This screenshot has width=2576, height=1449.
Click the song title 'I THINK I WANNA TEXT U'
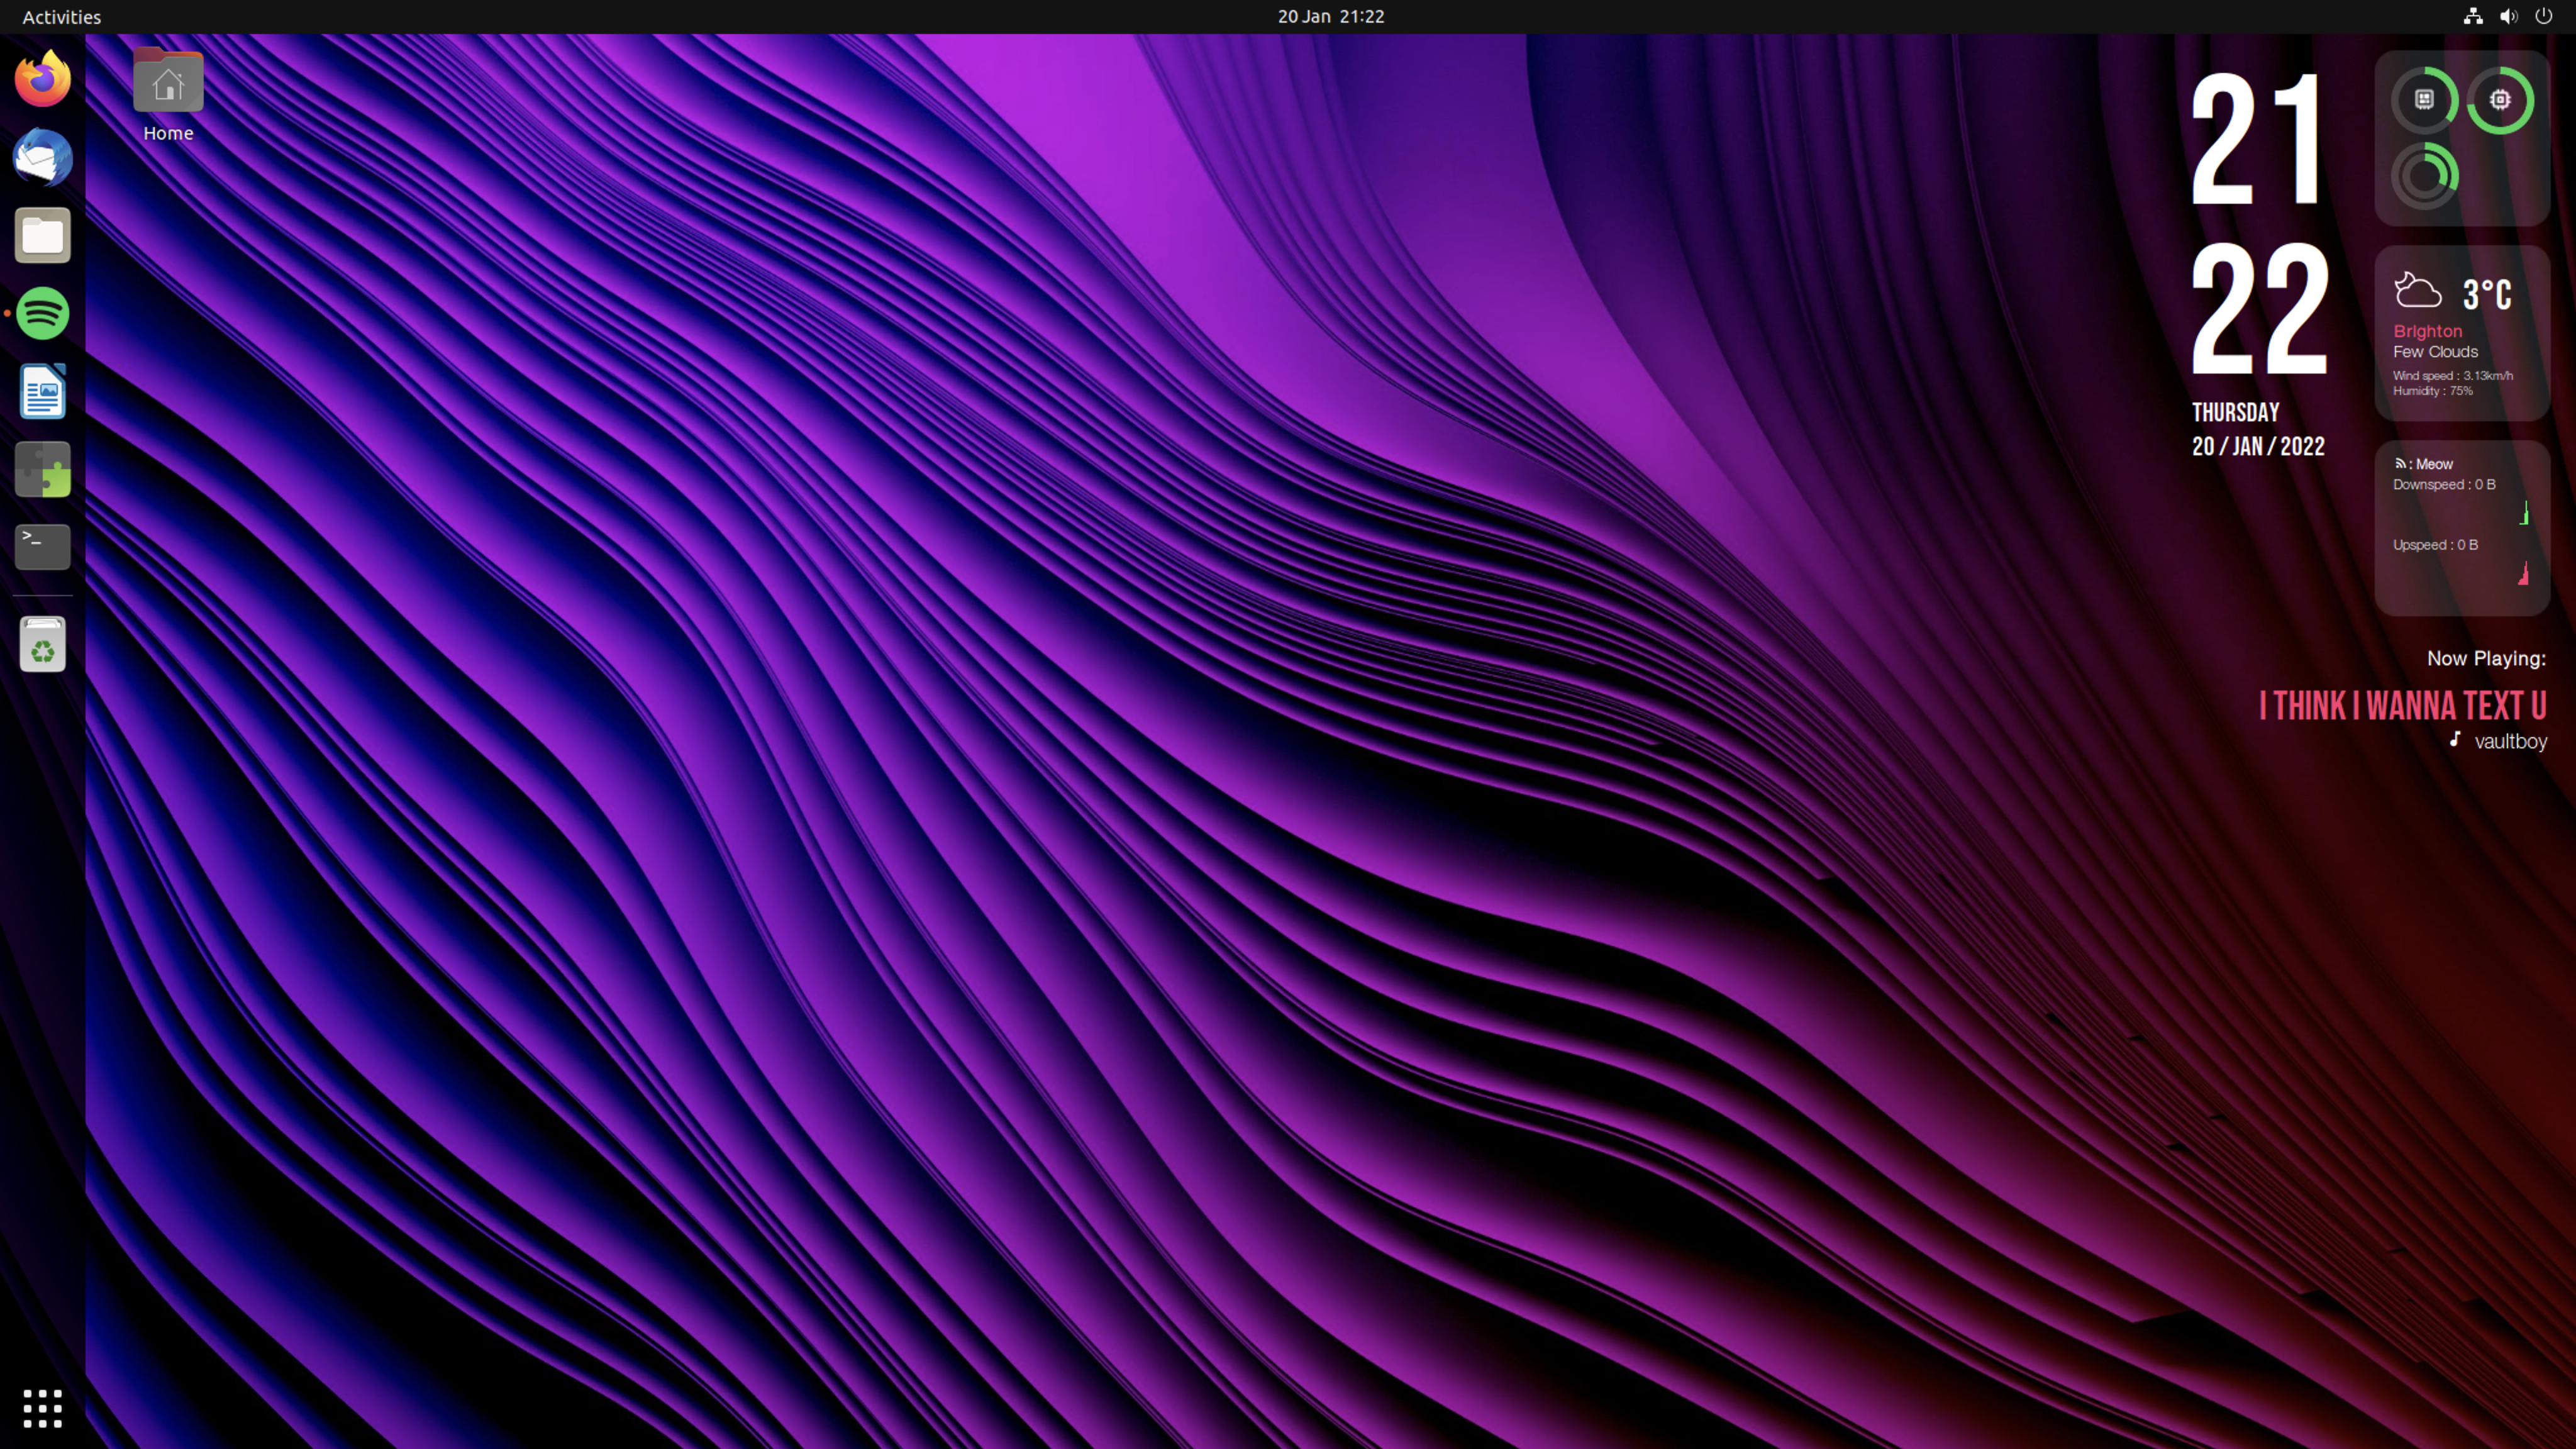point(2403,706)
